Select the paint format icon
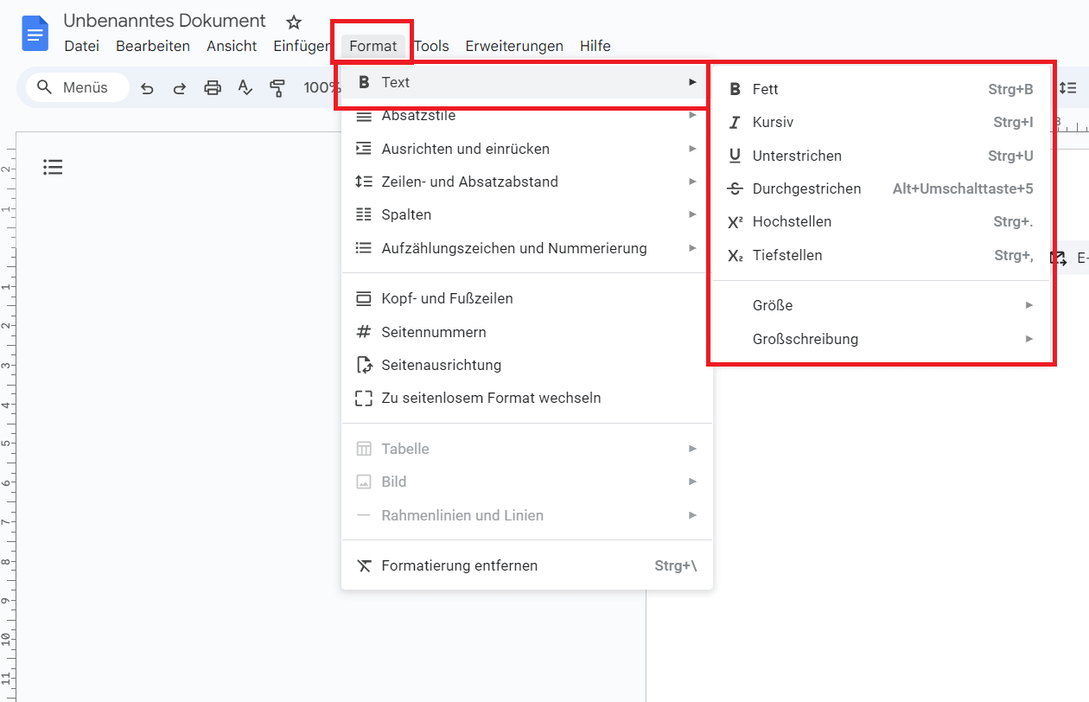This screenshot has width=1089, height=702. [277, 87]
